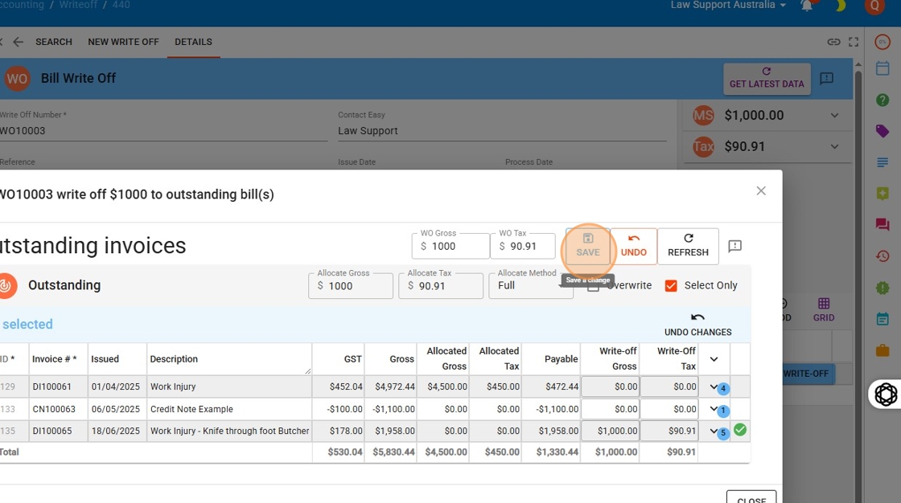901x503 pixels.
Task: Toggle the fullscreen icon
Action: coord(854,42)
